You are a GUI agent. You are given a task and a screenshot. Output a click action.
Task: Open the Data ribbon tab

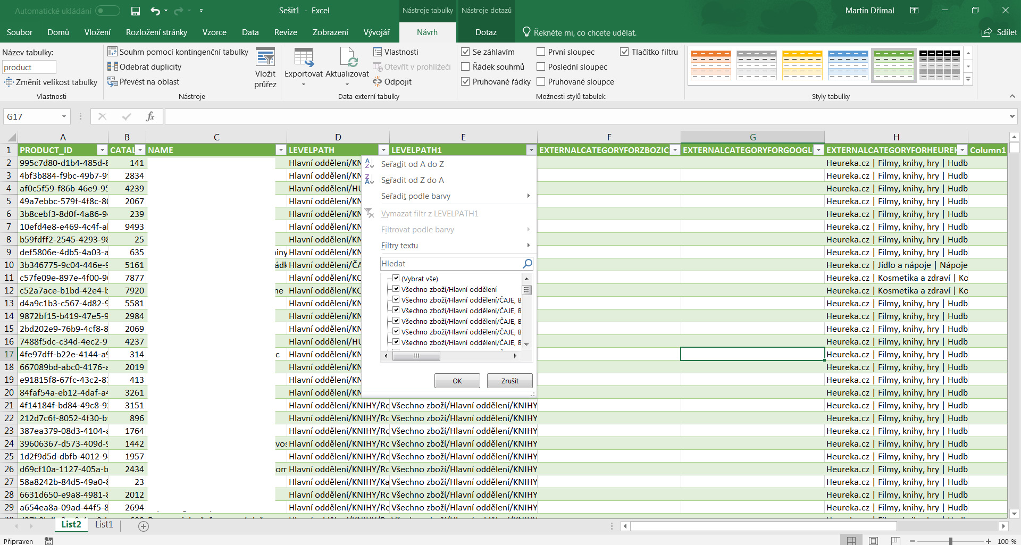click(x=250, y=32)
